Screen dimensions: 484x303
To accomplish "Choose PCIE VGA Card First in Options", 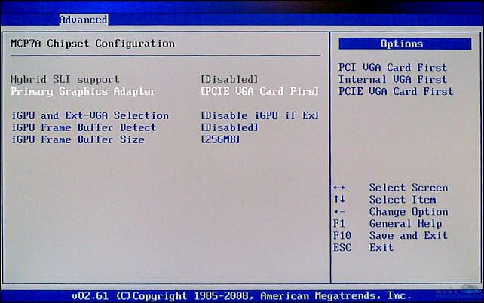I will click(396, 91).
